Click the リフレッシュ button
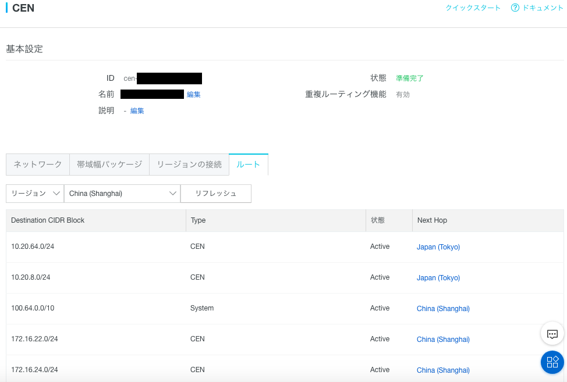 [216, 194]
